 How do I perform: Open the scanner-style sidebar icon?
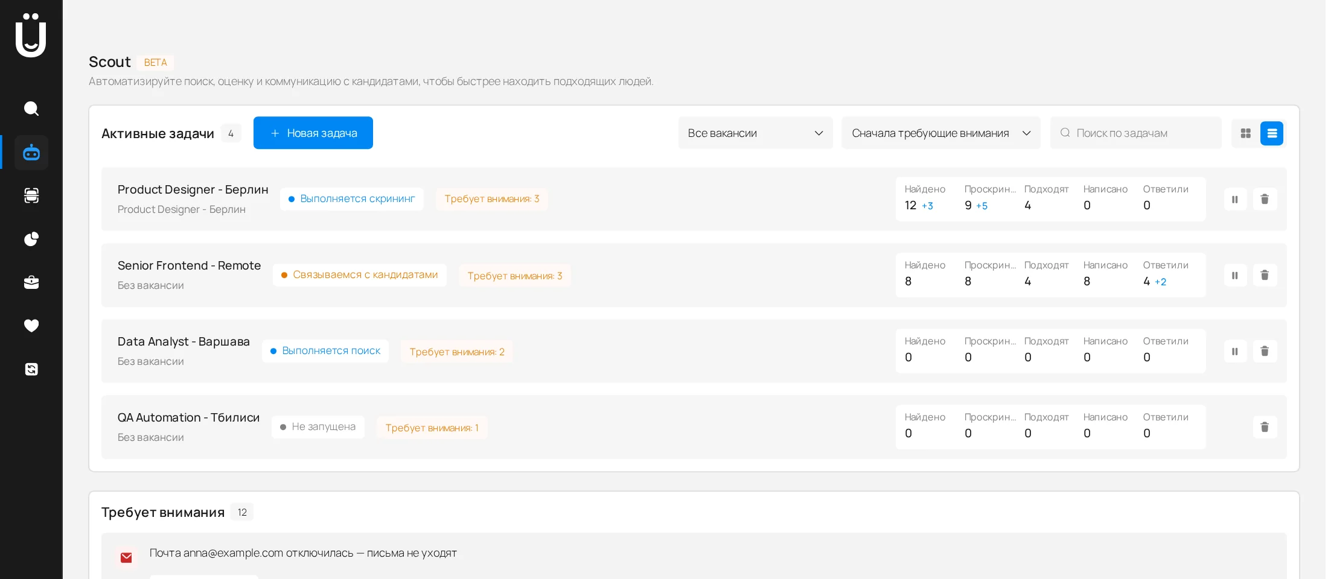point(31,195)
